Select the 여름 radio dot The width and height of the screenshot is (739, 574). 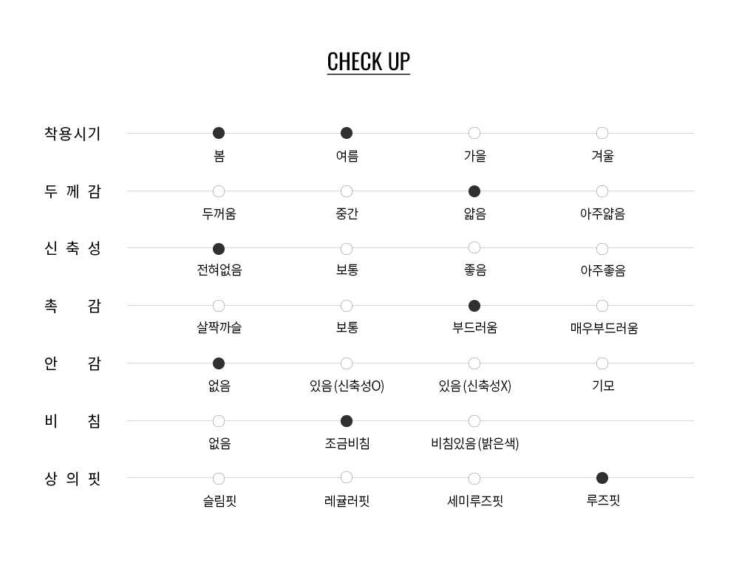coord(347,133)
